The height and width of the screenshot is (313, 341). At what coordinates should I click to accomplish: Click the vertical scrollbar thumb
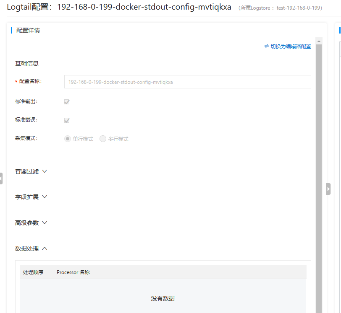pos(319,178)
